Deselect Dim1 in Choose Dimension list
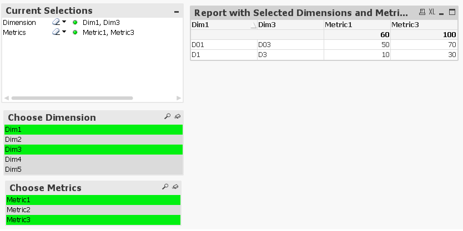The width and height of the screenshot is (463, 231). tap(93, 129)
